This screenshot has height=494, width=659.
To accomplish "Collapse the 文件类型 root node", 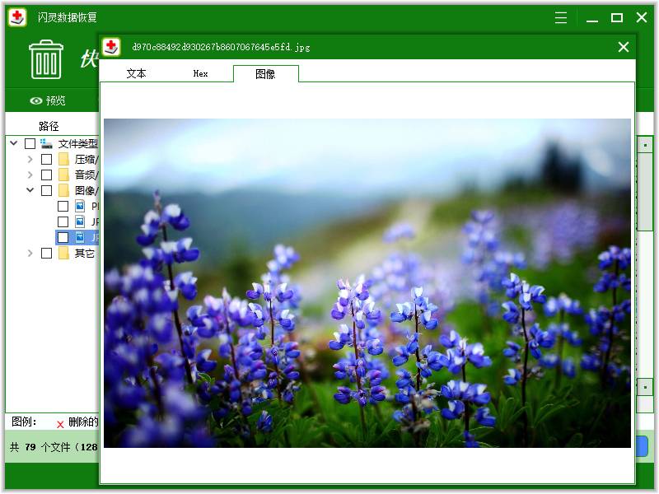I will [x=14, y=143].
